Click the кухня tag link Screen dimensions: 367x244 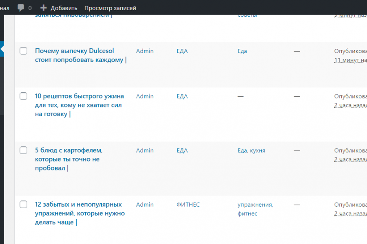coord(257,150)
